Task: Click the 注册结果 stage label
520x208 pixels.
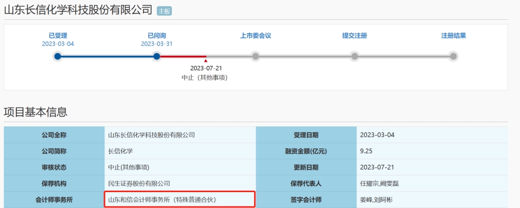Action: (454, 36)
